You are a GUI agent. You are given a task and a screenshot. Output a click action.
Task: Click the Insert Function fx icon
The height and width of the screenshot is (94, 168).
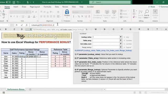click(x=27, y=25)
